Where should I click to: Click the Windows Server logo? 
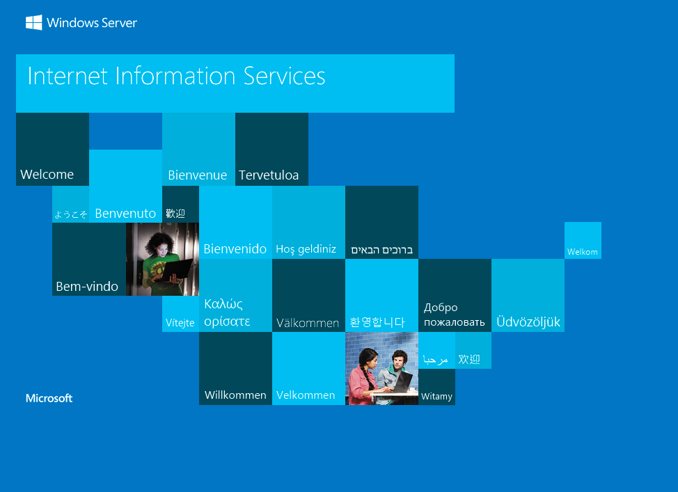tap(81, 23)
